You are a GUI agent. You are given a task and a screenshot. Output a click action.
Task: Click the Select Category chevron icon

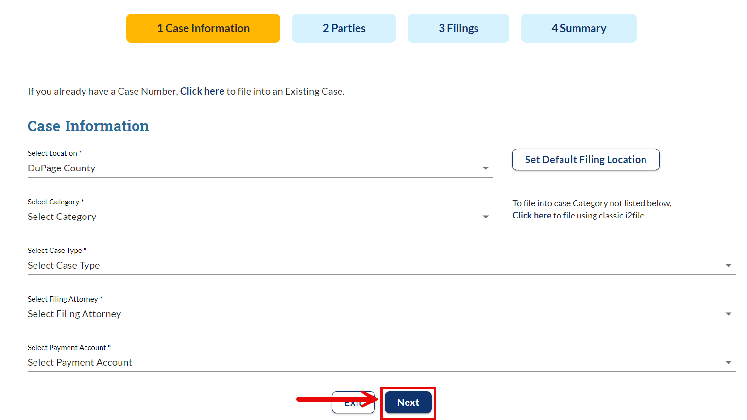pyautogui.click(x=486, y=217)
